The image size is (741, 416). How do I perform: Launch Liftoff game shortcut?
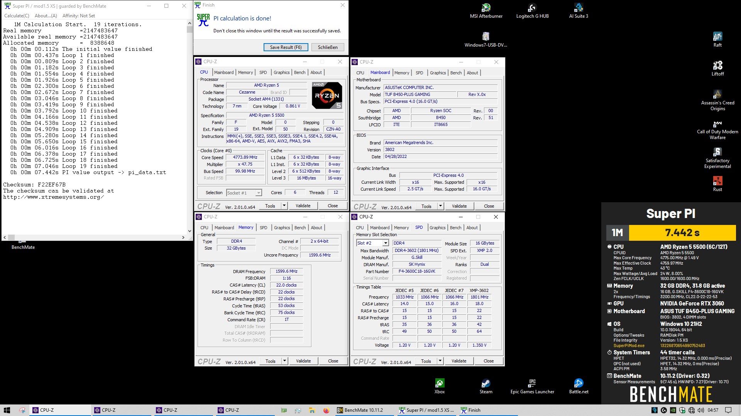717,69
